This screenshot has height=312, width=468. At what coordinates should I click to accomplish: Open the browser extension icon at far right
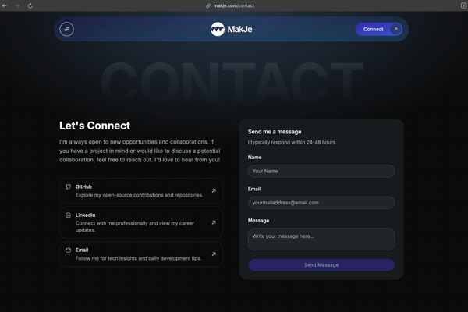463,5
